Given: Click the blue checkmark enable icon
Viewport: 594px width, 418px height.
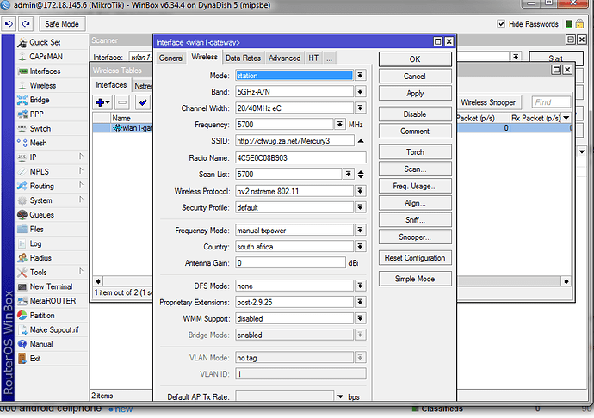Looking at the screenshot, I should tap(143, 102).
